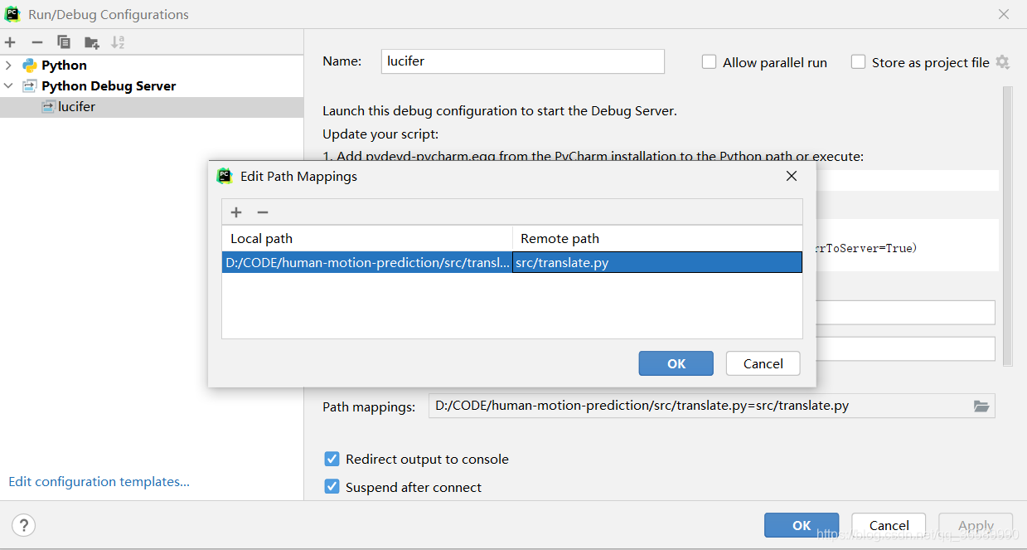This screenshot has width=1027, height=550.
Task: Confirm Edit Path Mappings with OK
Action: click(x=676, y=363)
